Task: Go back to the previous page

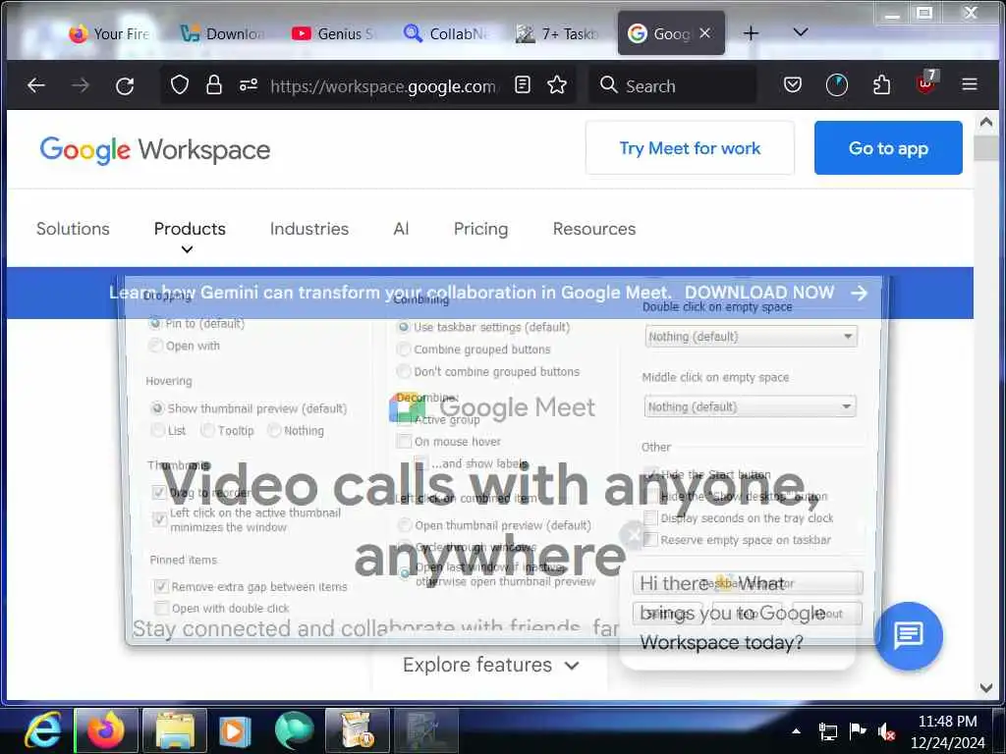Action: (x=36, y=85)
